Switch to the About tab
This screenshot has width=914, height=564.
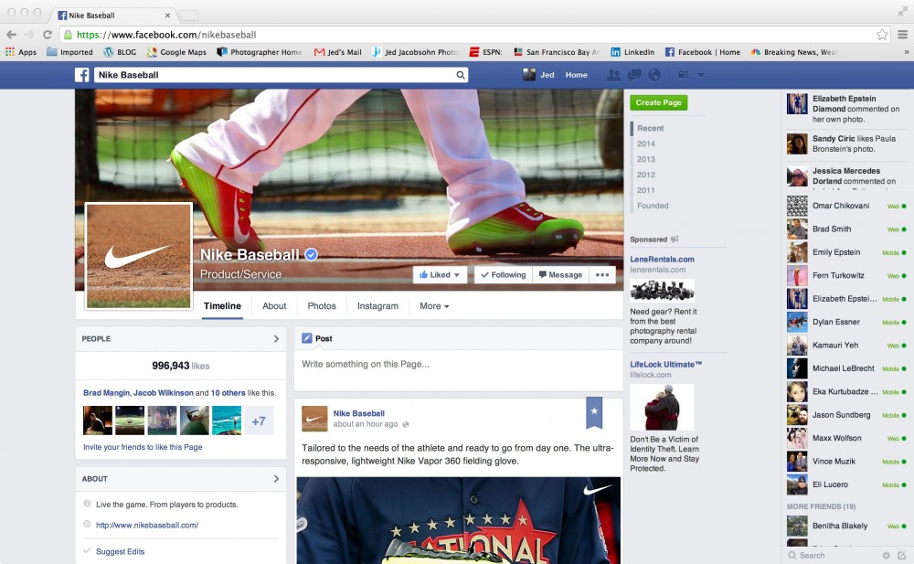pyautogui.click(x=274, y=305)
